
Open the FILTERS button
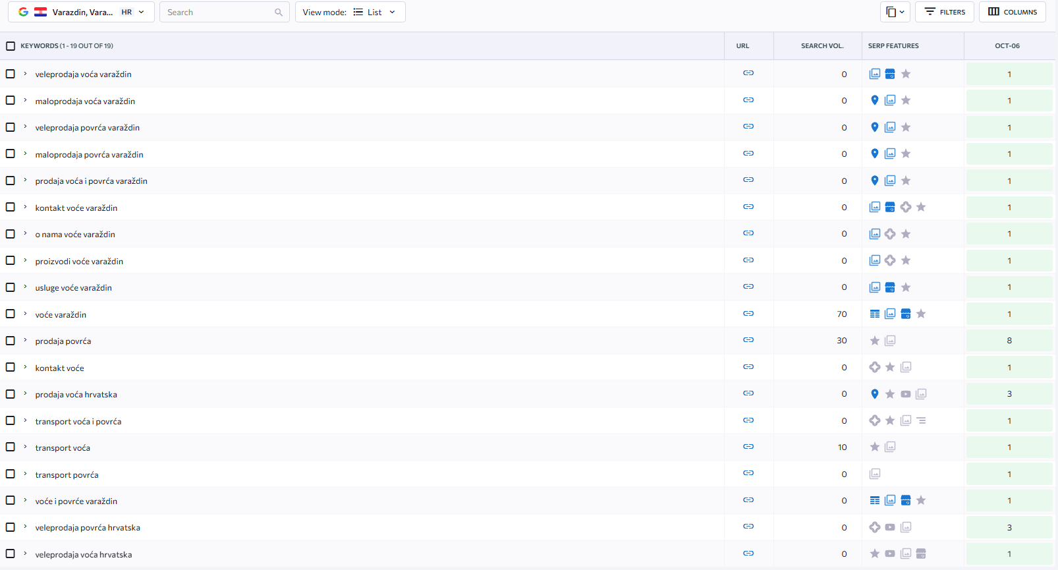pyautogui.click(x=944, y=12)
